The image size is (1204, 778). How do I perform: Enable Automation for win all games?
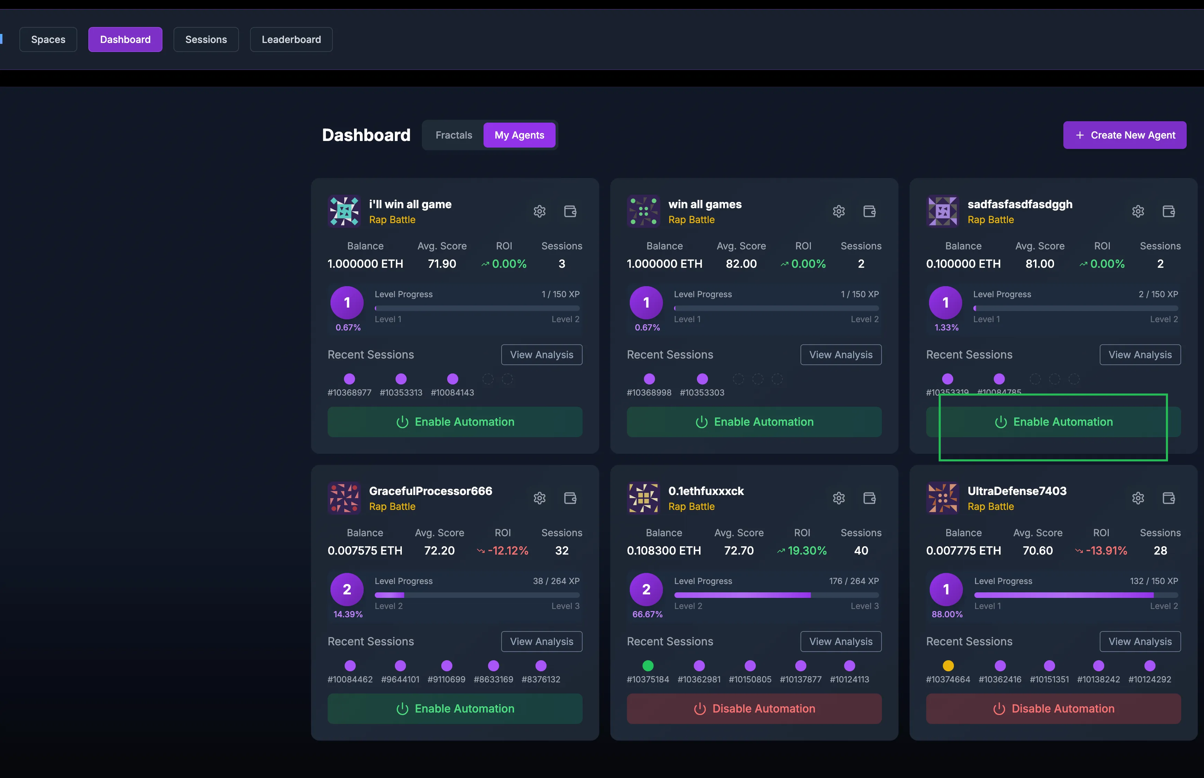(754, 422)
